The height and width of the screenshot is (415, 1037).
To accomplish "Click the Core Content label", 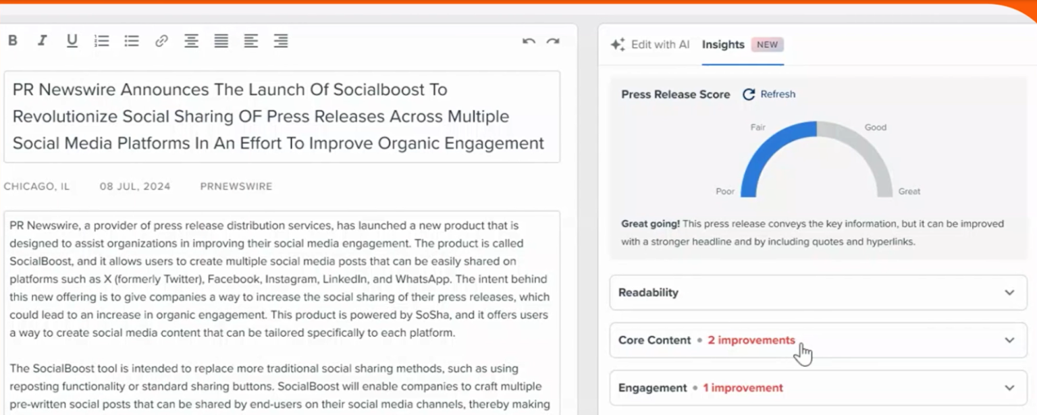I will [x=655, y=340].
